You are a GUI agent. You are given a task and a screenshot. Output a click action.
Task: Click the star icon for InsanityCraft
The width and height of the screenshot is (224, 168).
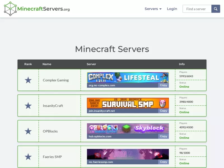(28, 106)
